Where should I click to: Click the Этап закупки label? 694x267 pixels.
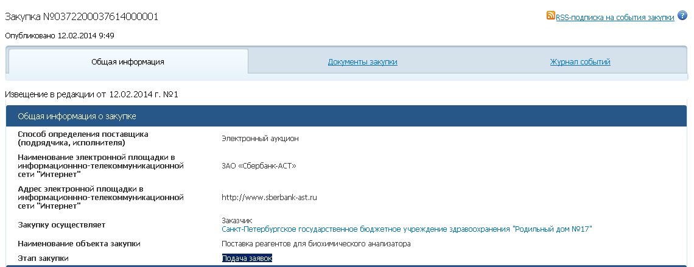point(43,258)
